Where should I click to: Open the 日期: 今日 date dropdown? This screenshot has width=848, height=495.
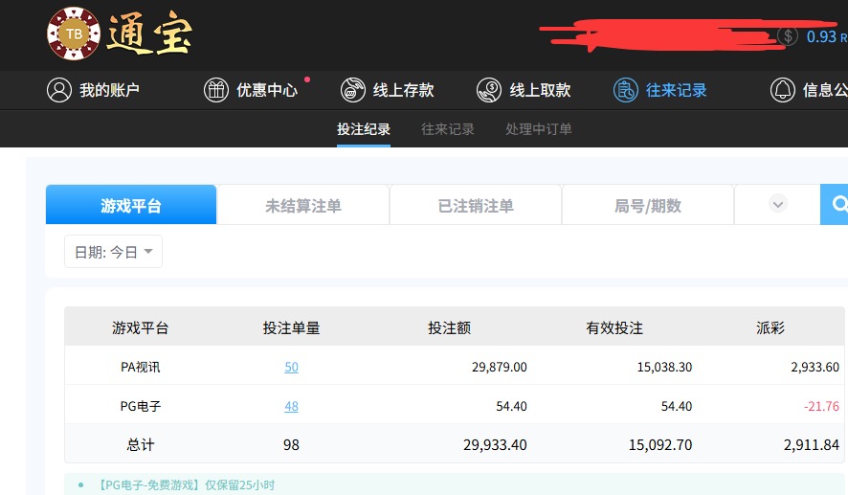tap(113, 252)
